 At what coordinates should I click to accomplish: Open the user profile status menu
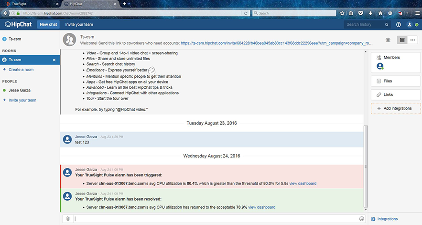[412, 24]
